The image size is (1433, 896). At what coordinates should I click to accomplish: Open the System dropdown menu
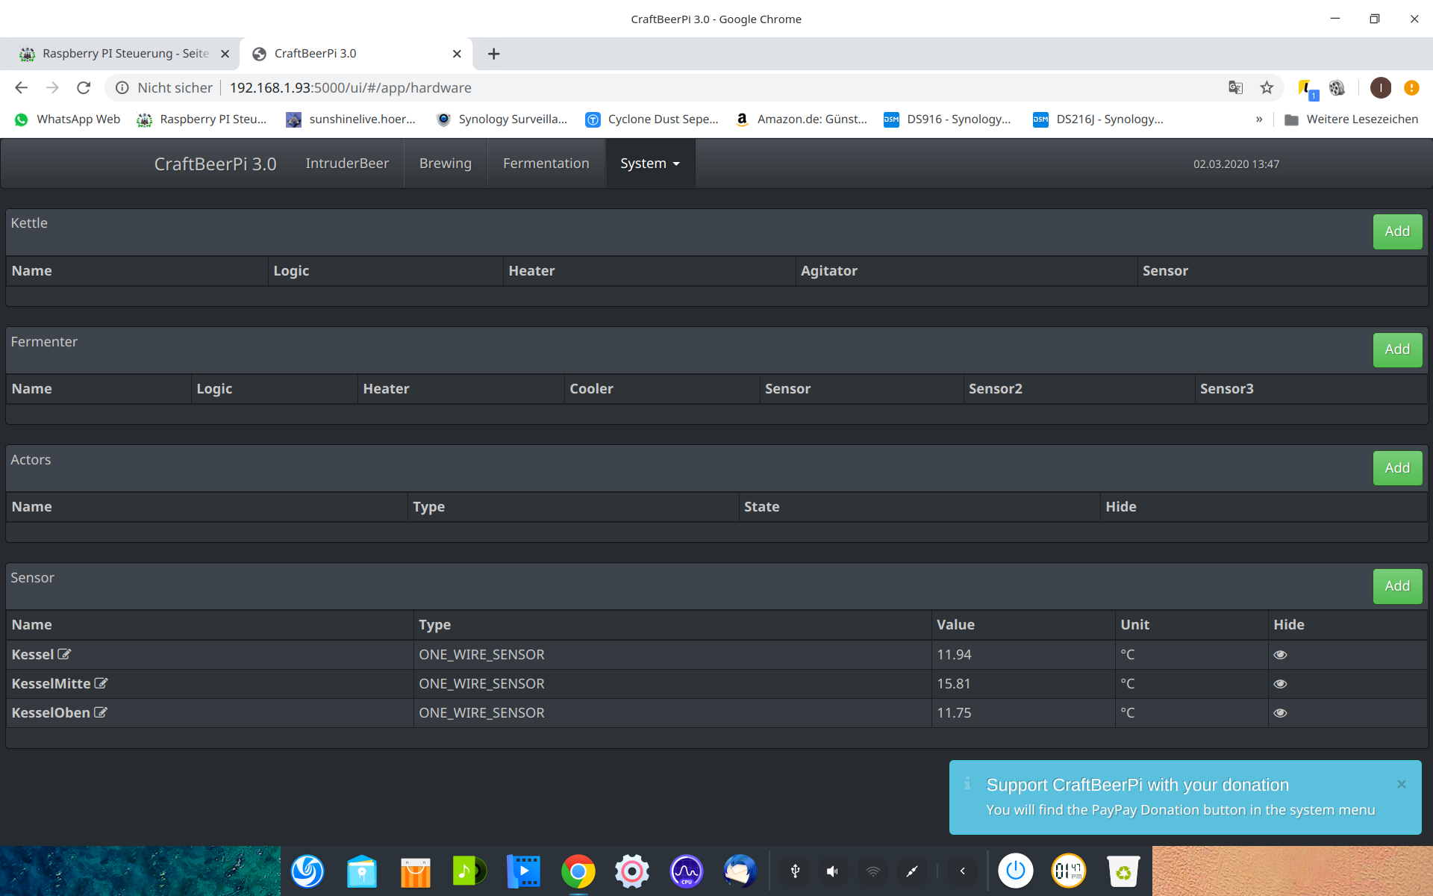pos(649,164)
